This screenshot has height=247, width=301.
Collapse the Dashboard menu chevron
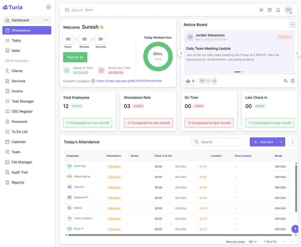tap(47, 20)
